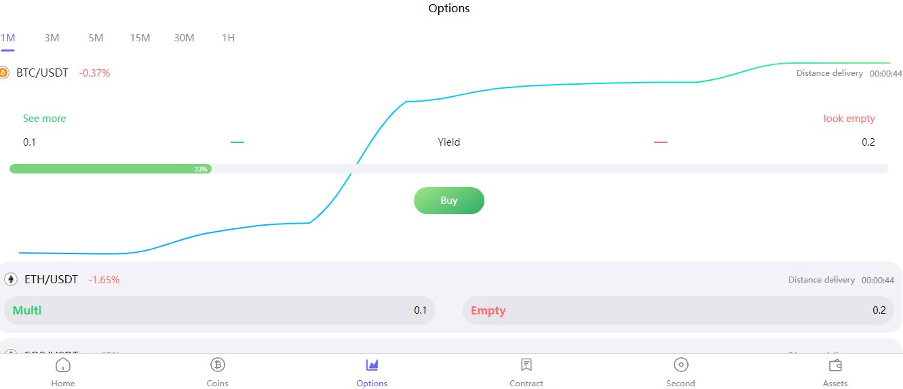Select Empty for ETH/USDT
Image resolution: width=903 pixels, height=389 pixels.
(x=678, y=310)
